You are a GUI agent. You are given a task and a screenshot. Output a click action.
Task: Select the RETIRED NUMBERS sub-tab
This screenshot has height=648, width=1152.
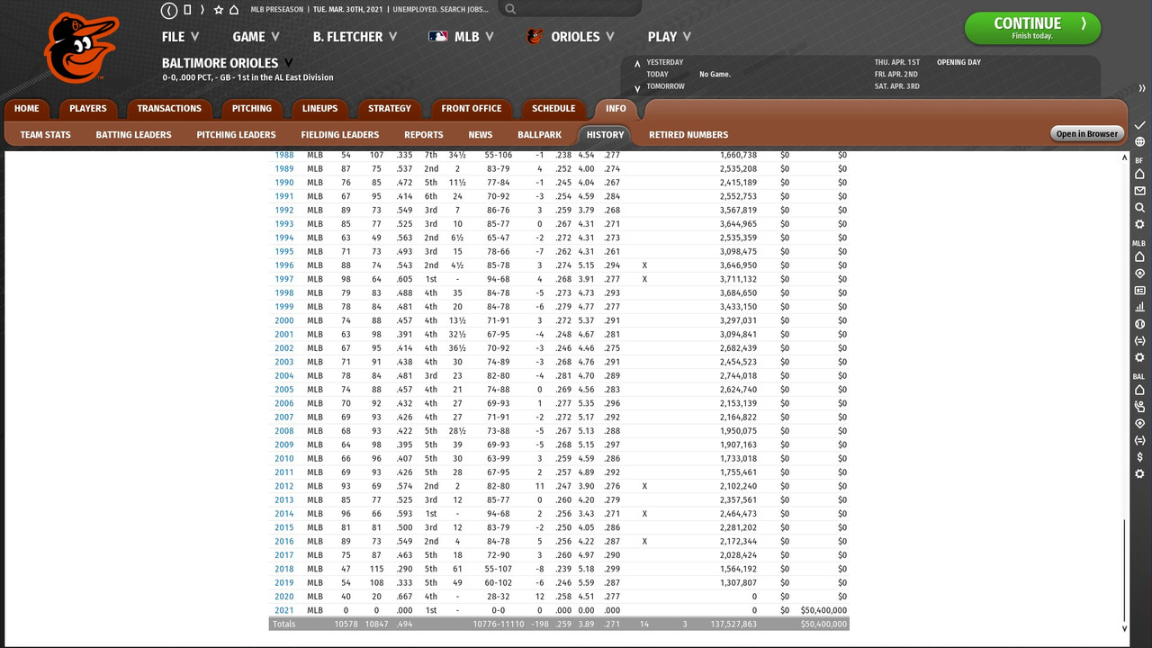pyautogui.click(x=688, y=135)
